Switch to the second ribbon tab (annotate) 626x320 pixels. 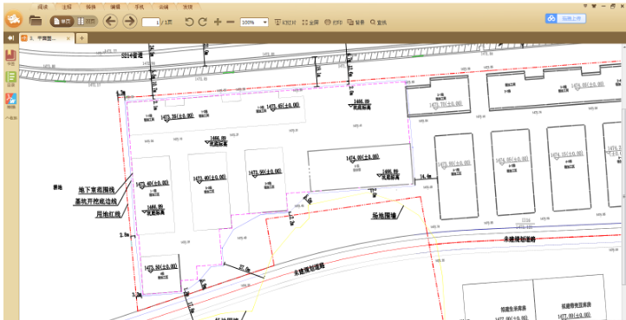[66, 7]
